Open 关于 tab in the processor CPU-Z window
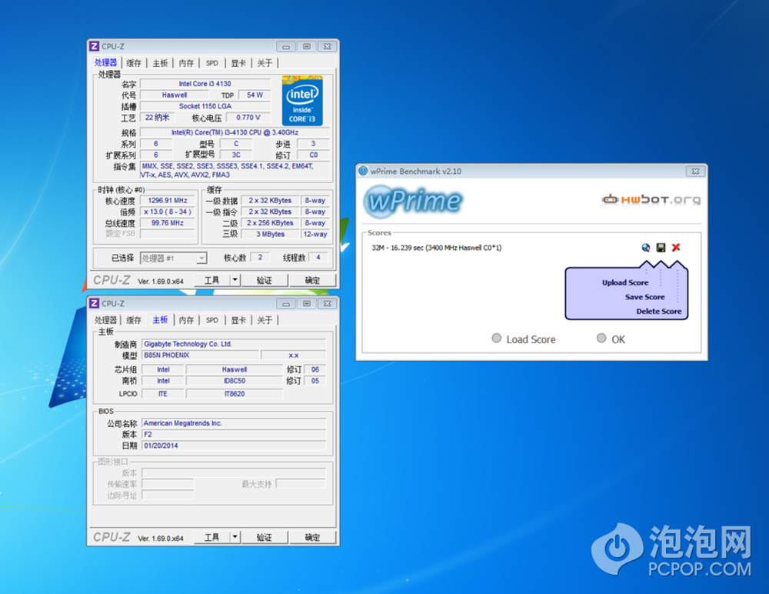The image size is (769, 594). click(265, 63)
